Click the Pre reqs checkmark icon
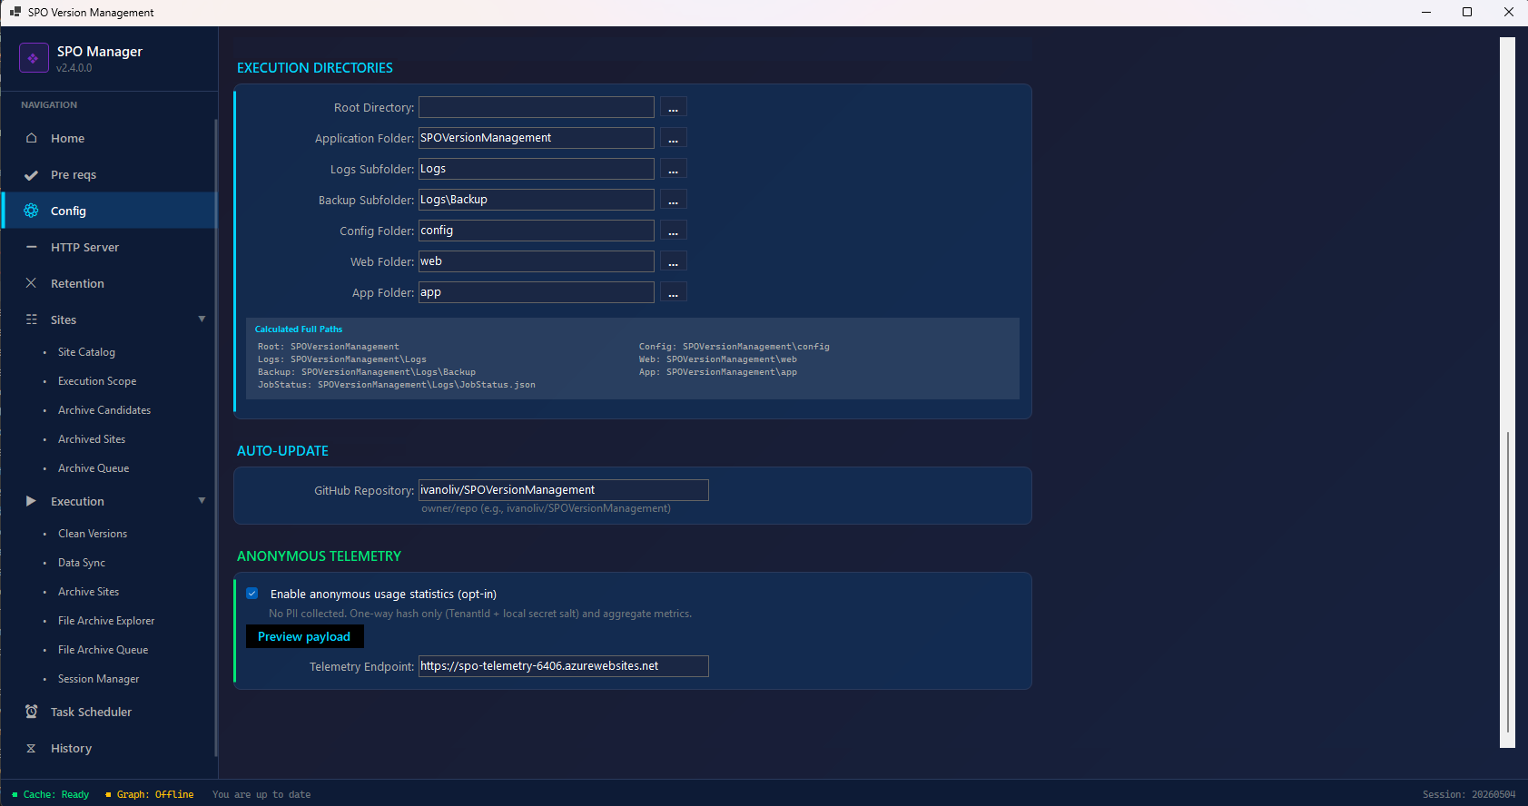The height and width of the screenshot is (806, 1528). pos(31,175)
